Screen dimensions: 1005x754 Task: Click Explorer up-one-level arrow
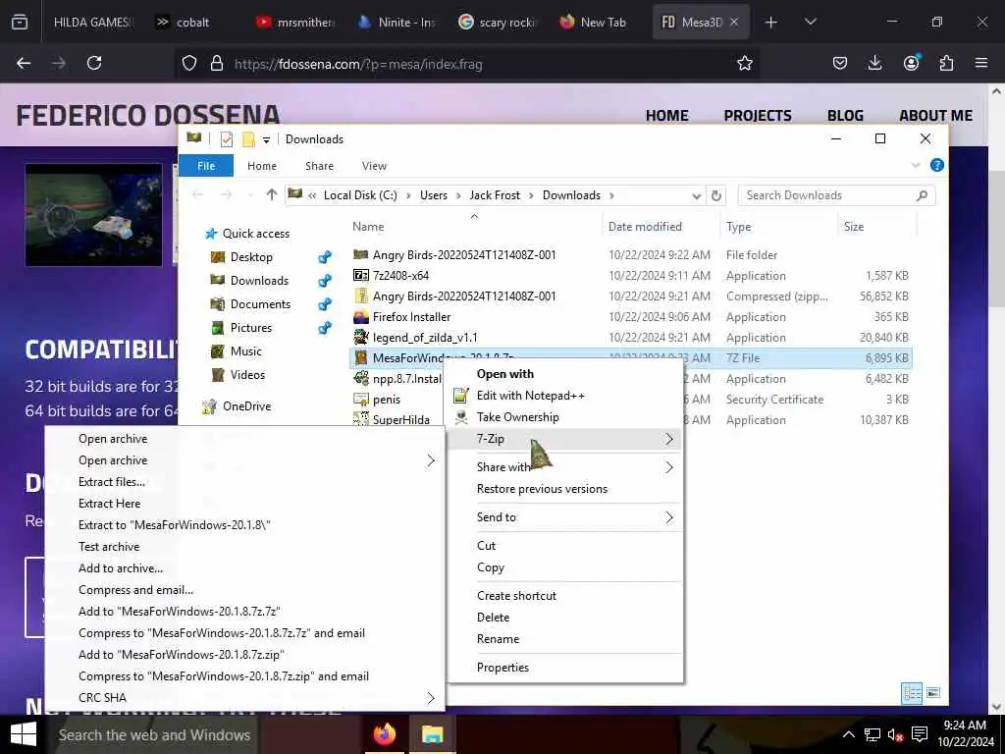tap(272, 195)
